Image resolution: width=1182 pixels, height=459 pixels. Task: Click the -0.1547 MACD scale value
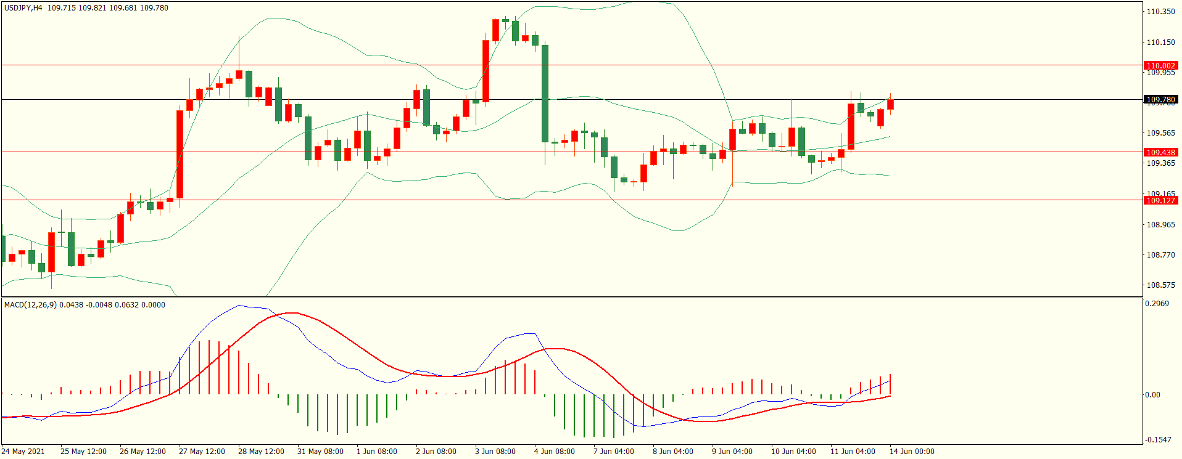tap(1158, 440)
